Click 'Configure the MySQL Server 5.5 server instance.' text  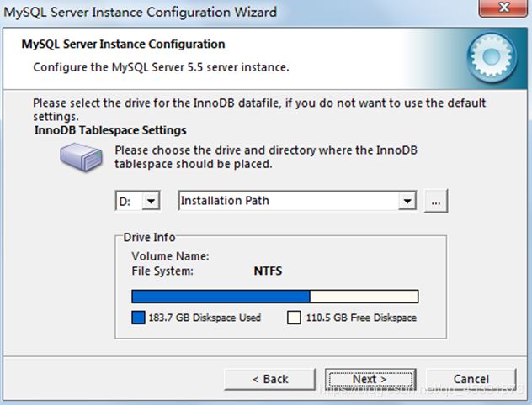click(161, 67)
